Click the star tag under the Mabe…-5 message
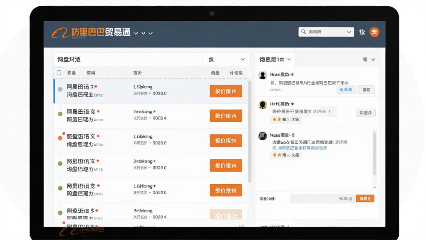Viewport: 426px width, 240px height. pyautogui.click(x=286, y=155)
